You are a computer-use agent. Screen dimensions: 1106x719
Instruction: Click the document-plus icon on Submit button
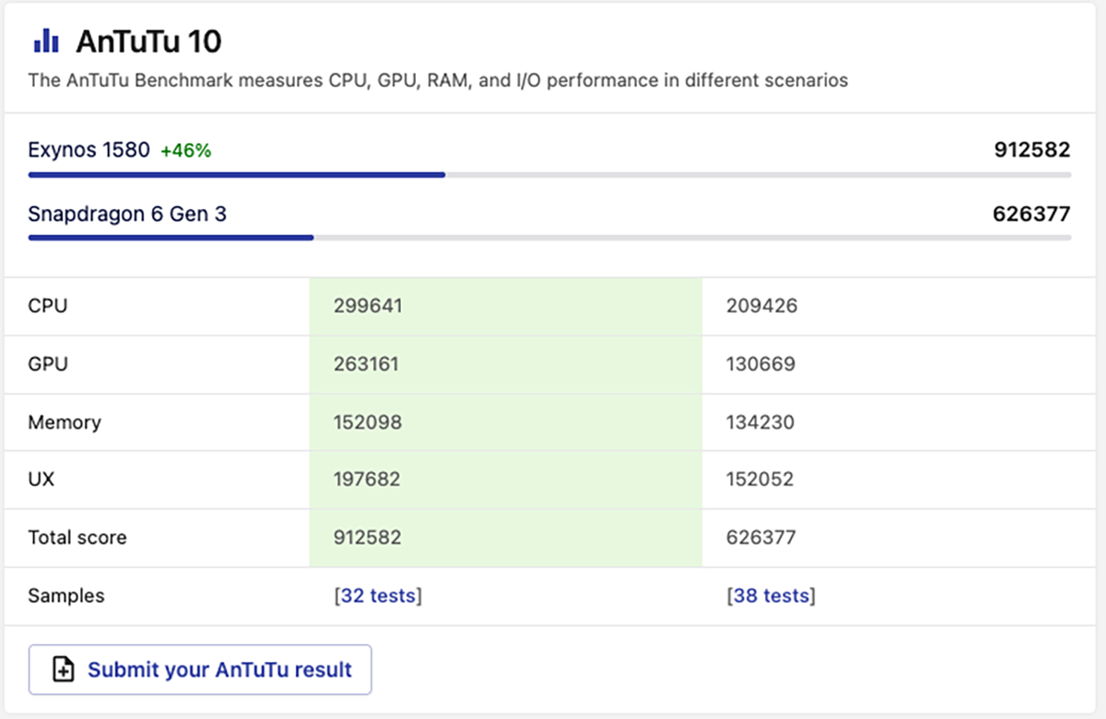click(x=63, y=670)
